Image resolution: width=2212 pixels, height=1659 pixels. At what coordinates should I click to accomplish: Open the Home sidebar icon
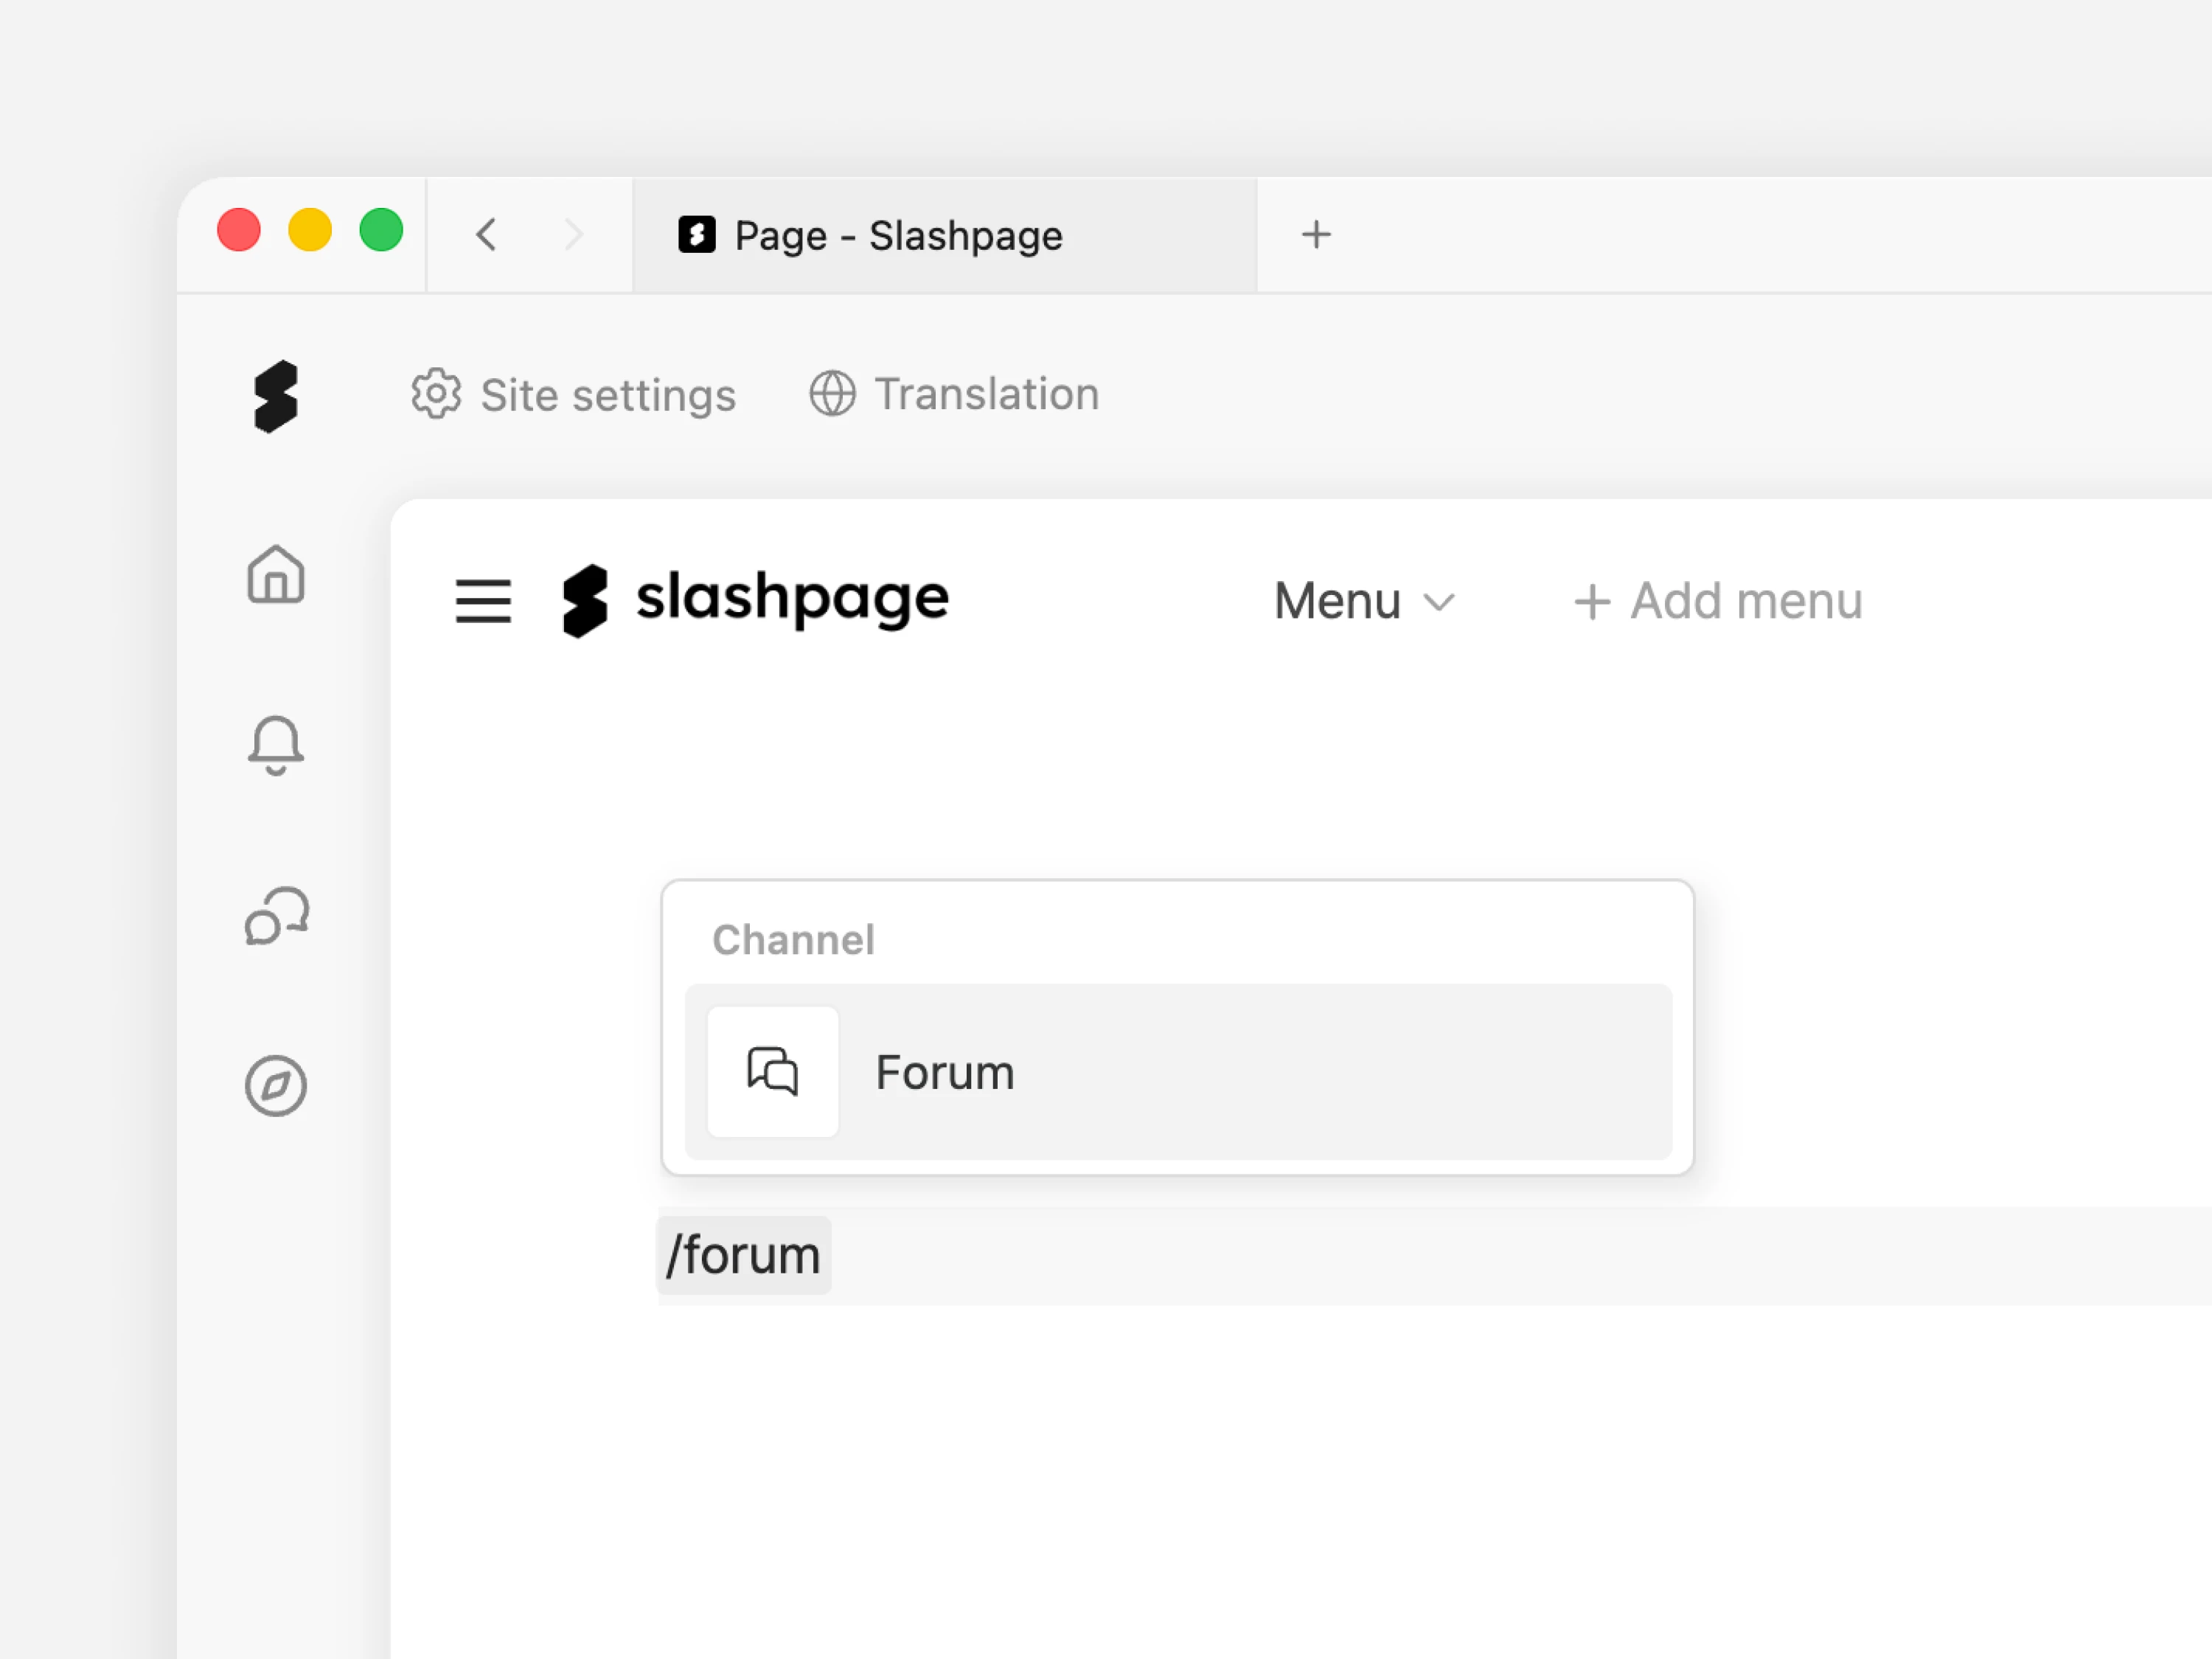[276, 575]
